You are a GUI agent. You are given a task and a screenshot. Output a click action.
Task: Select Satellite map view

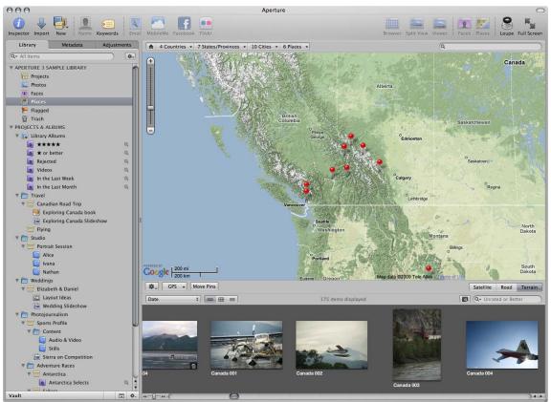(482, 287)
